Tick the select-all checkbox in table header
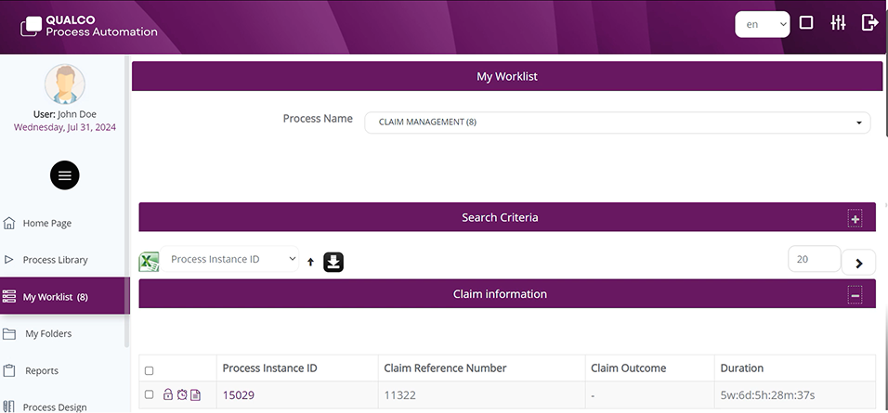888x413 pixels. (x=149, y=371)
